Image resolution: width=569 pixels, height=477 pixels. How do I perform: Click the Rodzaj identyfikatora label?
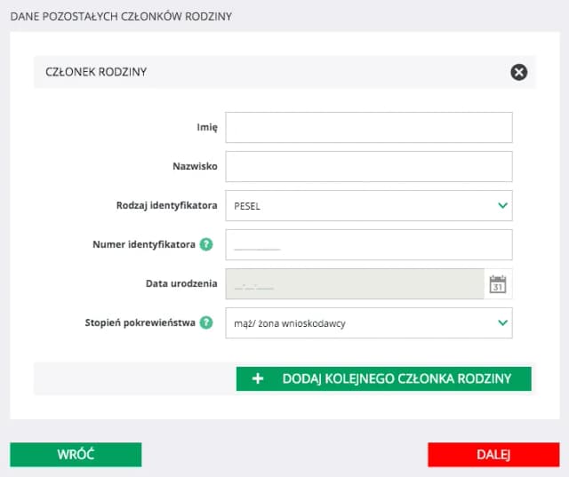(x=167, y=205)
